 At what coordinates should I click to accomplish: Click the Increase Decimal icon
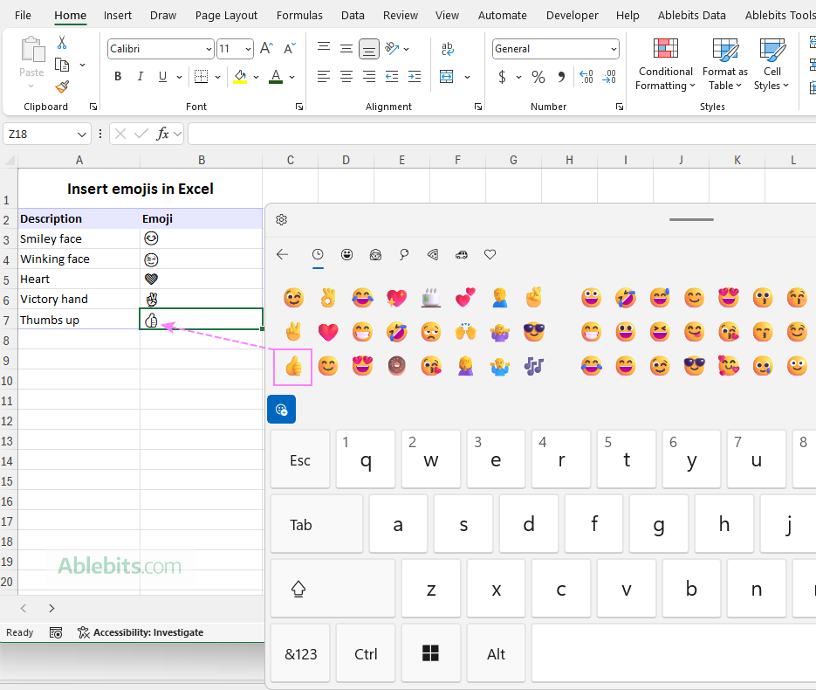[x=586, y=77]
